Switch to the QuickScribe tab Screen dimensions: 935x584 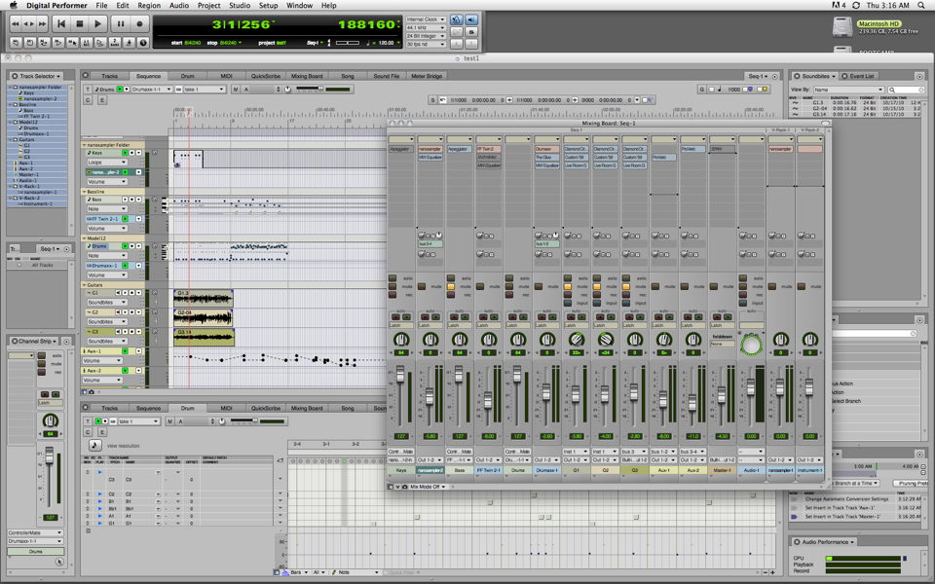265,76
